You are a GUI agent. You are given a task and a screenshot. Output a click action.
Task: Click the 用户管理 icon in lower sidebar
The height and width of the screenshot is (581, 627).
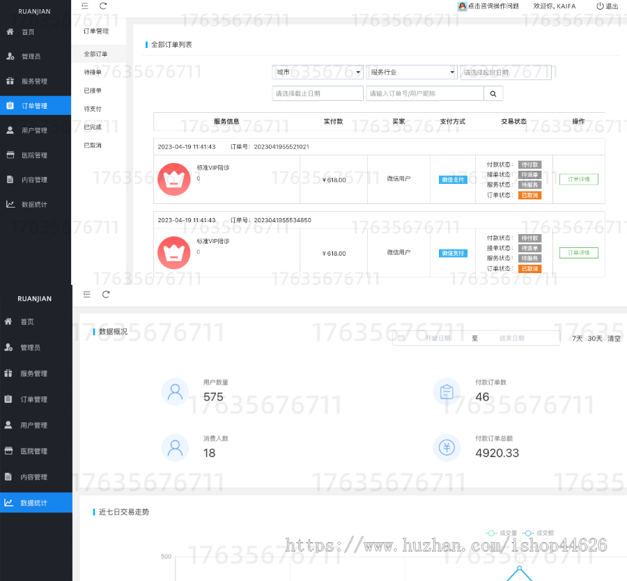point(8,425)
